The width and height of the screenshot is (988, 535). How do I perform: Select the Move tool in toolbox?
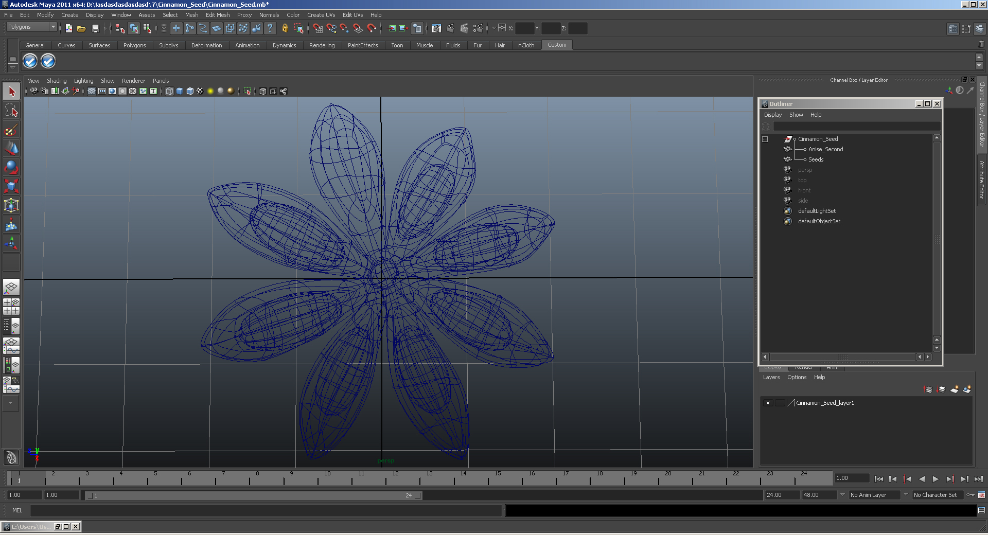(11, 148)
